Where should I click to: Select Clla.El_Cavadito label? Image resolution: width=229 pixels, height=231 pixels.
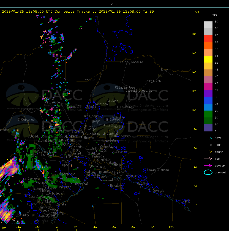tap(139, 91)
